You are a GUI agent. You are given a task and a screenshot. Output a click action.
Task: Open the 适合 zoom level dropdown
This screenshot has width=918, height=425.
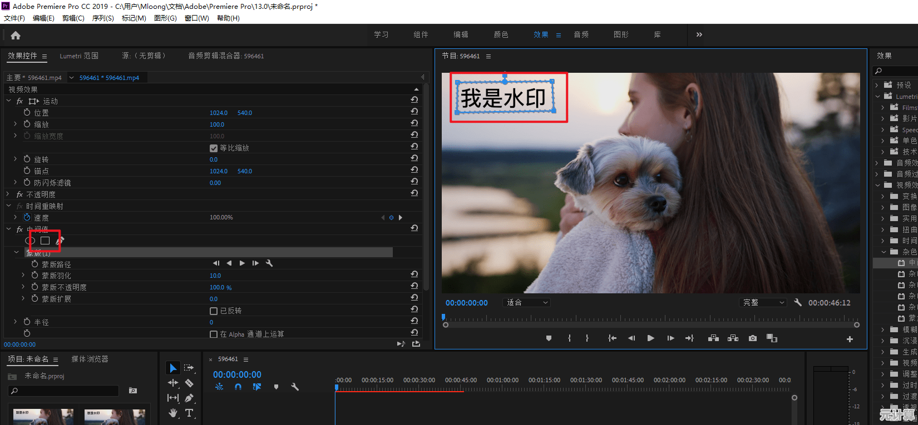526,303
